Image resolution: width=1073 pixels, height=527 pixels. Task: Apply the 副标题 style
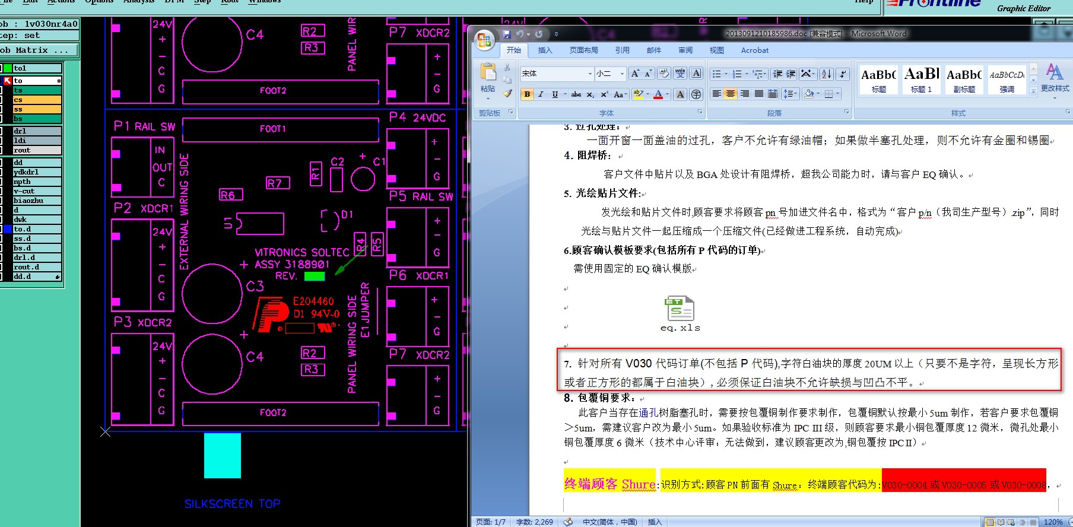(x=964, y=80)
